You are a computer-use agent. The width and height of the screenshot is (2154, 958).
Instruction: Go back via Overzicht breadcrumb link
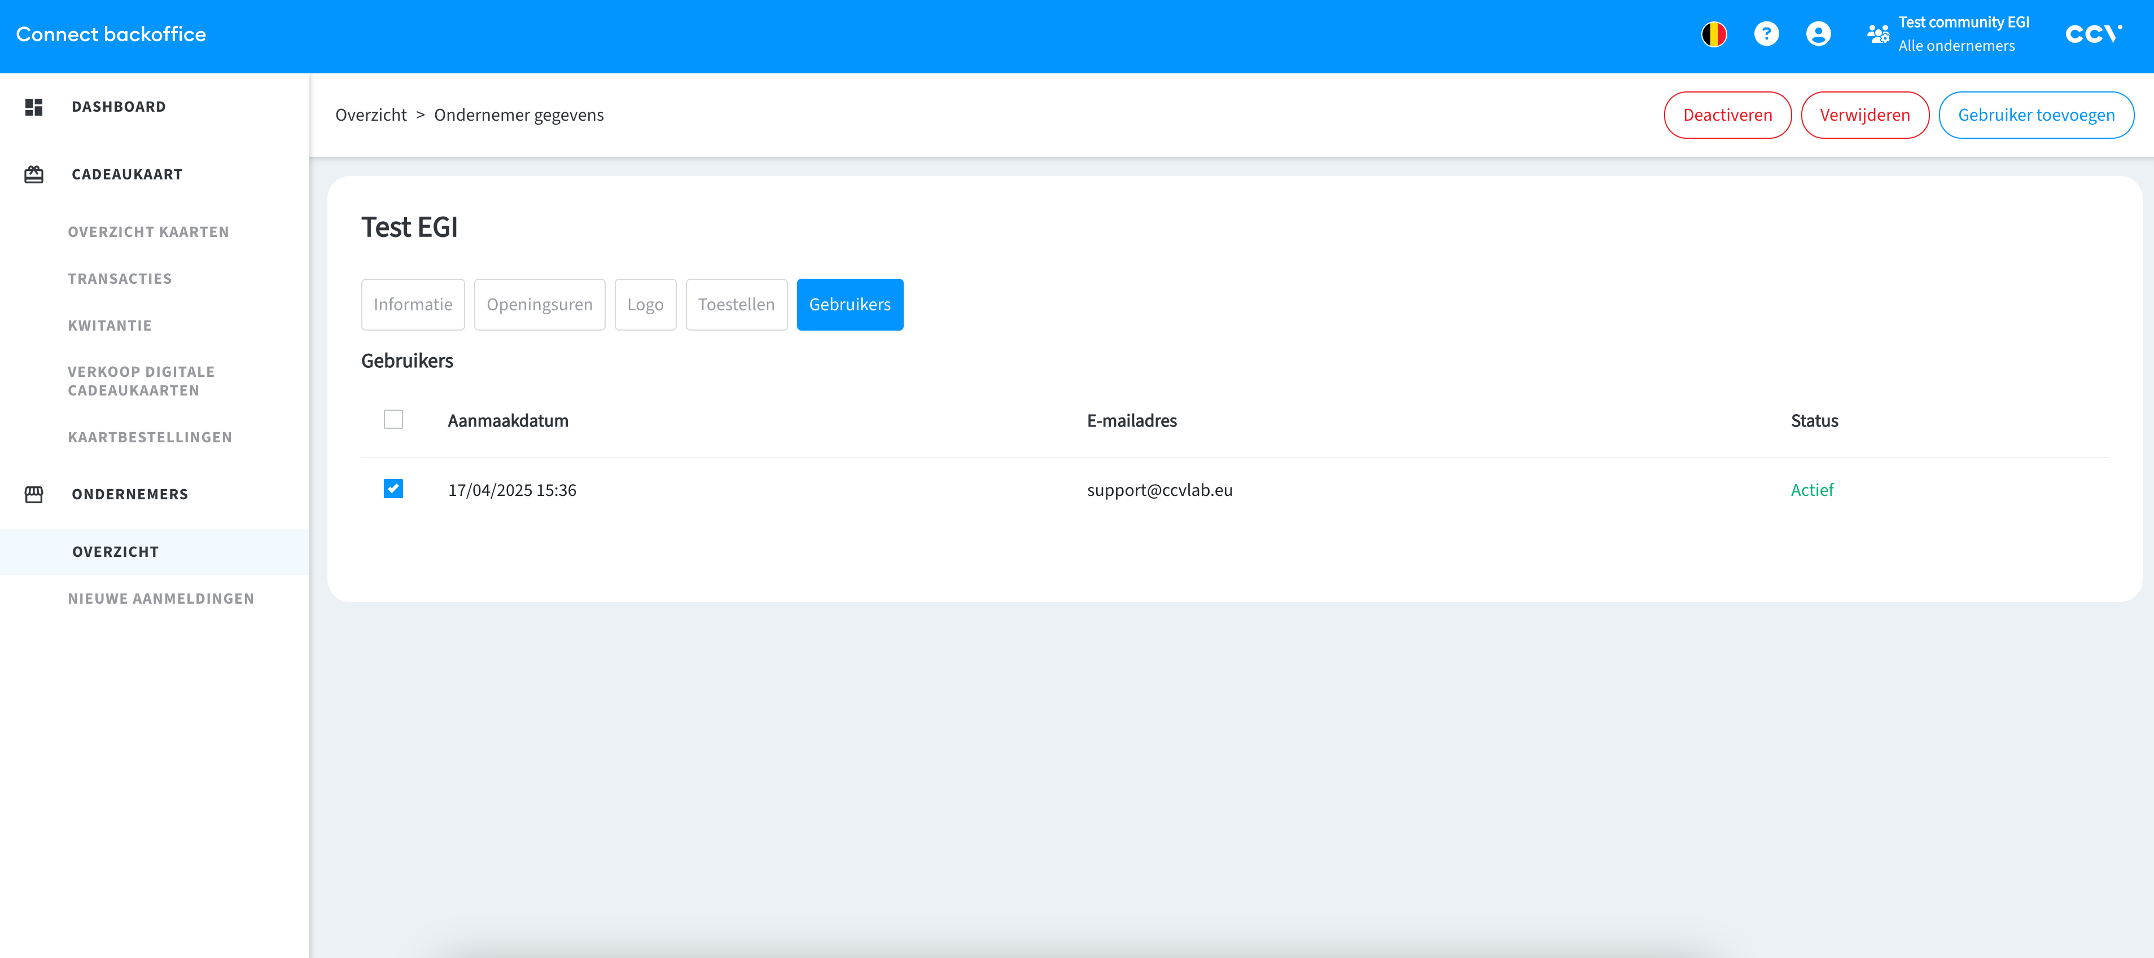pyautogui.click(x=370, y=115)
